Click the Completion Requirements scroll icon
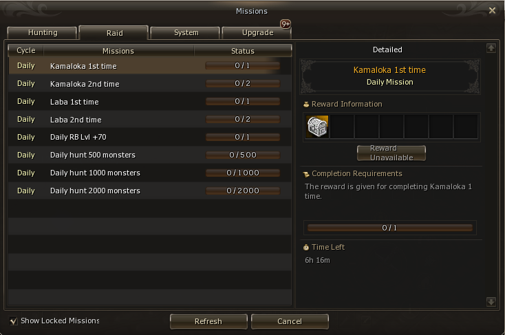 pos(306,174)
